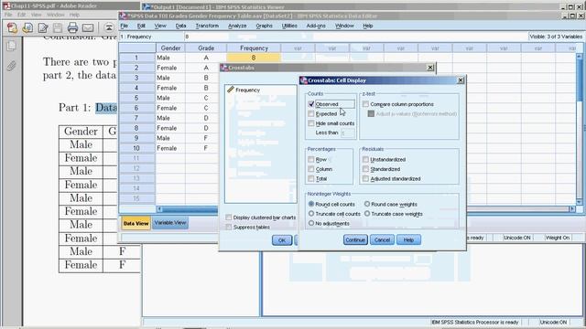Viewport: 586px width, 329px height.
Task: Click the SPSS Statistics Viewer title bar icon
Action: (x=146, y=6)
